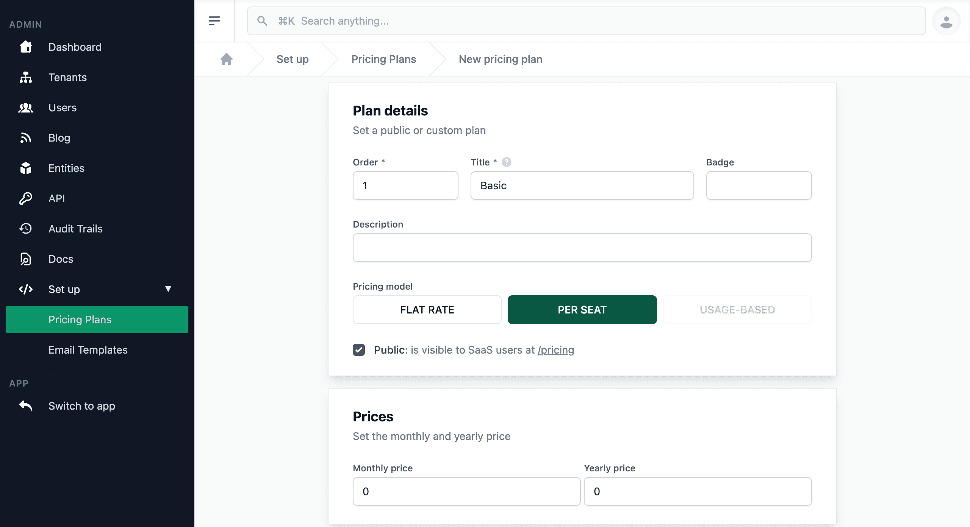Click the Order input field
970x527 pixels.
[405, 186]
